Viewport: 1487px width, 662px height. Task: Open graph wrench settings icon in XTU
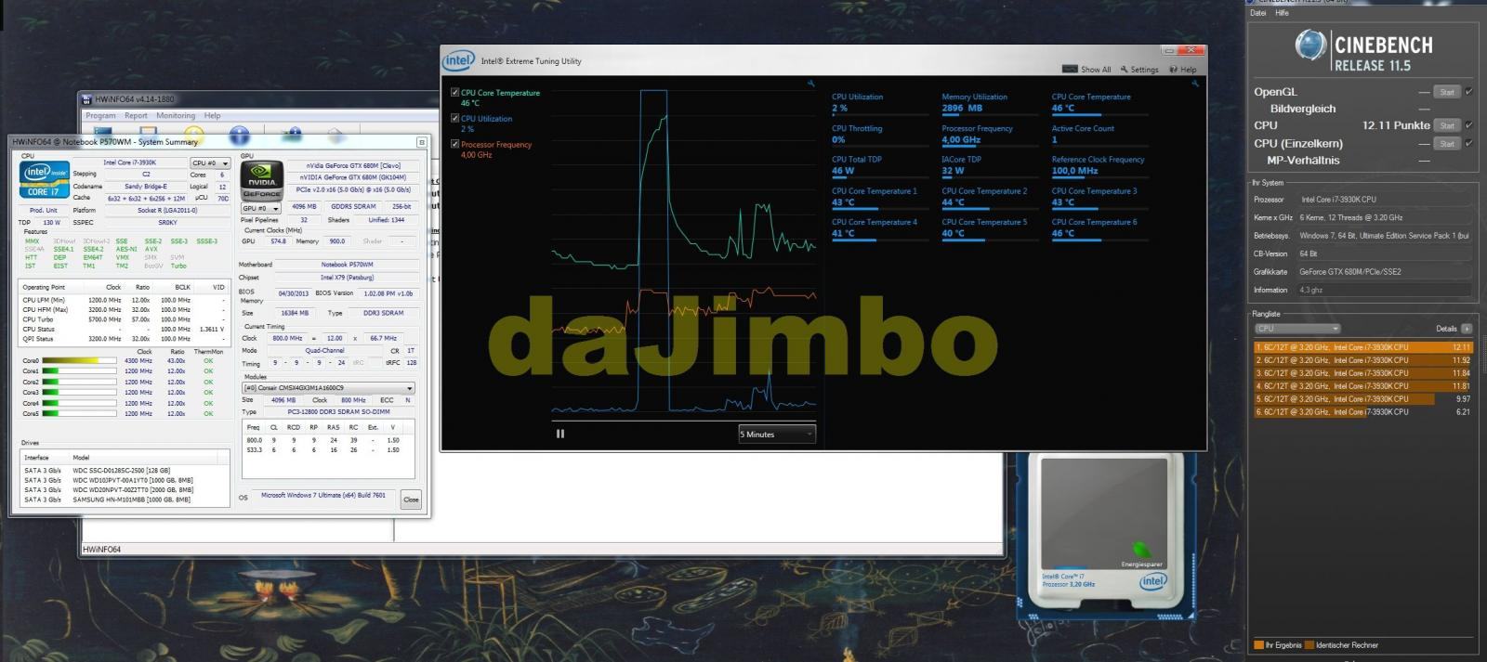[810, 84]
